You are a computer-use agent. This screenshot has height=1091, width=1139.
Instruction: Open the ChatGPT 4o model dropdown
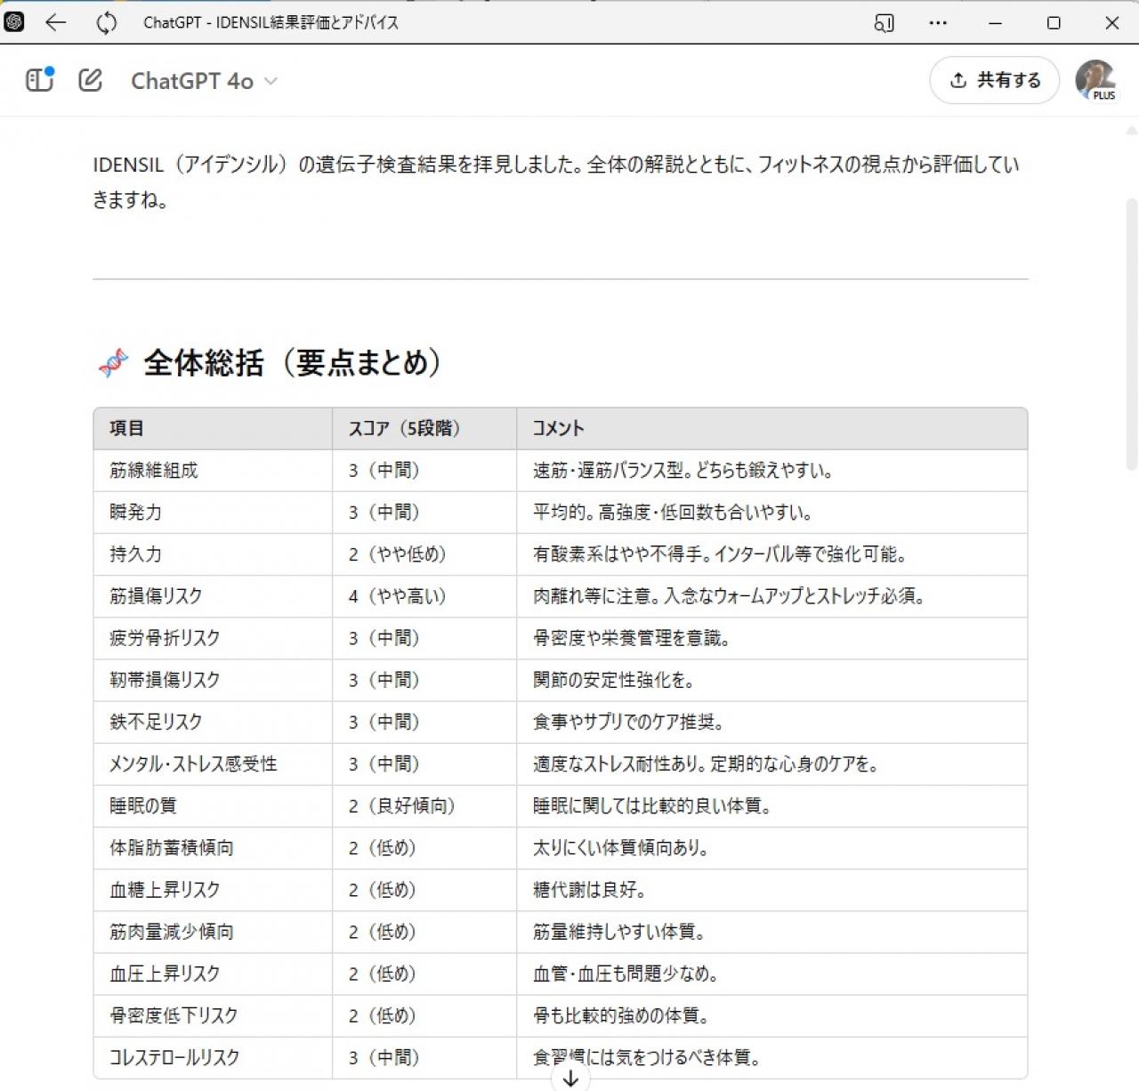[x=205, y=81]
